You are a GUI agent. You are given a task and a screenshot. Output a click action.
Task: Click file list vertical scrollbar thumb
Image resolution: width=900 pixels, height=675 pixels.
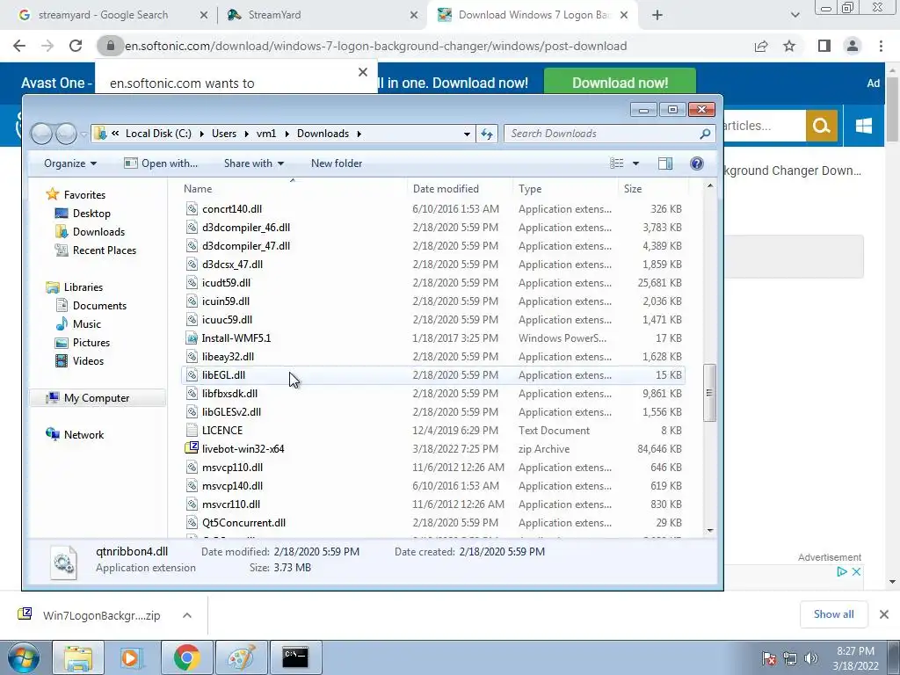pos(709,393)
